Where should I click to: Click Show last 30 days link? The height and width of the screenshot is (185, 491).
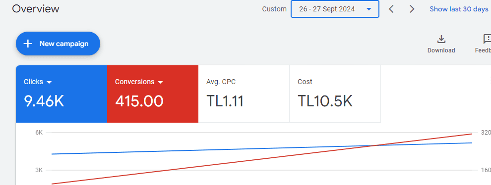tap(459, 9)
